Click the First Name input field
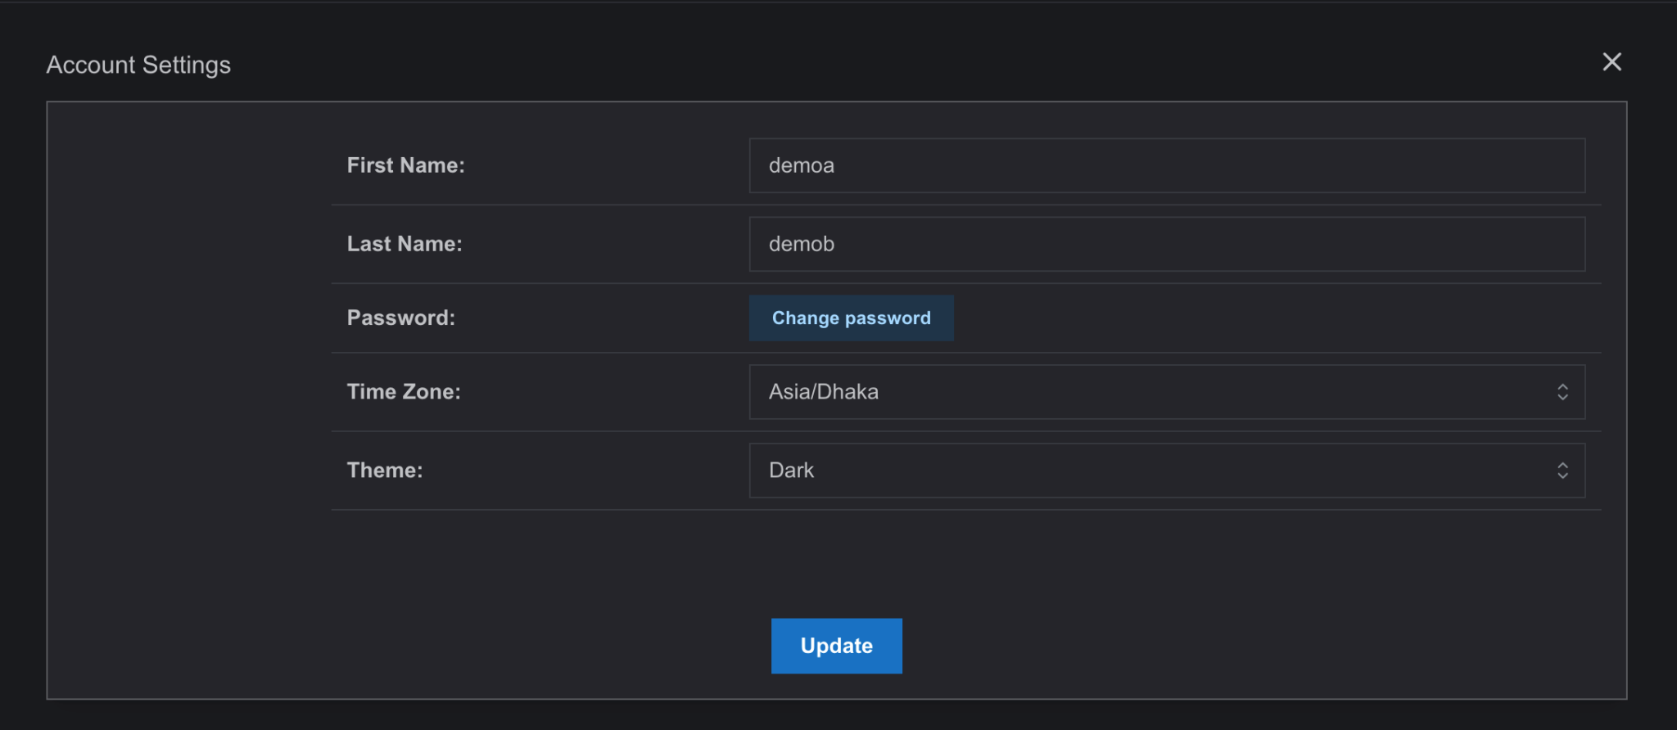 click(x=1167, y=165)
